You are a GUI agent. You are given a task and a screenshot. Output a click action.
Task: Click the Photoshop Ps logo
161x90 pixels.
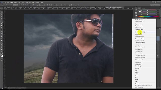pos(2,2)
